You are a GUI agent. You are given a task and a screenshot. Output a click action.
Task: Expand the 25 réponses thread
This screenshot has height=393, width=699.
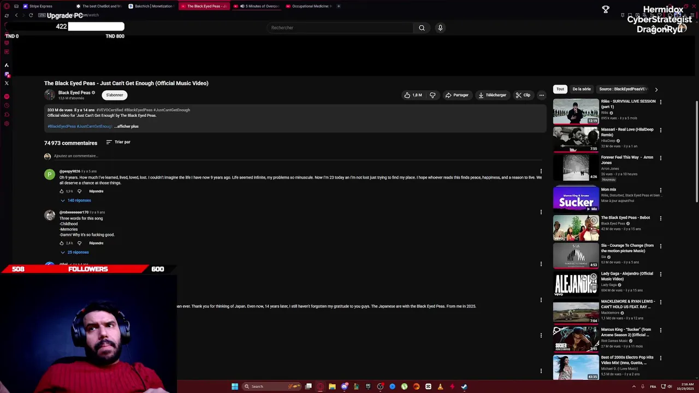[x=74, y=252]
